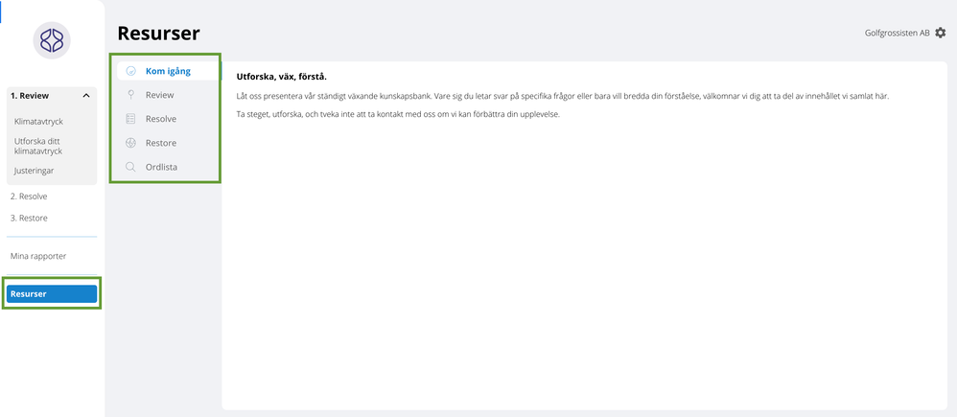The image size is (957, 417).
Task: Select the Review label in resource menu
Action: click(159, 95)
